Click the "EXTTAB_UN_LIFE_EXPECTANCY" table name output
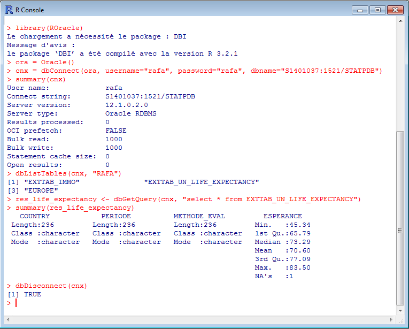The image size is (409, 329). 202,182
